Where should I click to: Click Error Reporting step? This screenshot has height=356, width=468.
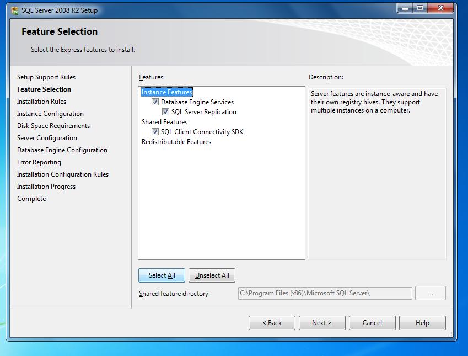coord(39,162)
